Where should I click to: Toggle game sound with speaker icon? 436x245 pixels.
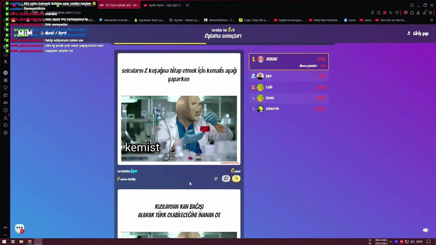[x=425, y=230]
